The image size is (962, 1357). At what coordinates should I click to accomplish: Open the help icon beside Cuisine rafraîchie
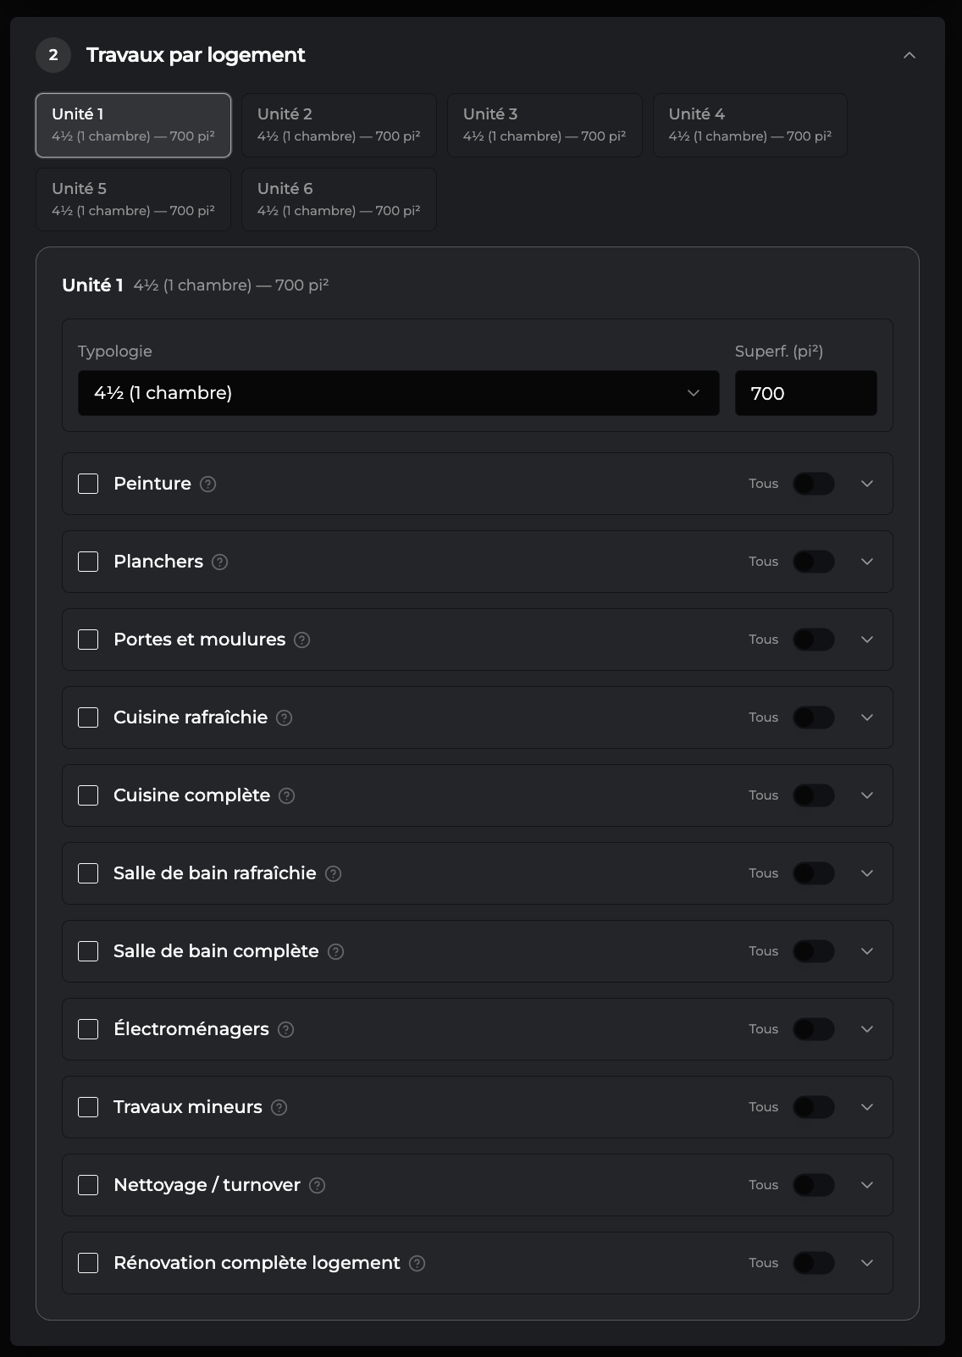point(285,717)
